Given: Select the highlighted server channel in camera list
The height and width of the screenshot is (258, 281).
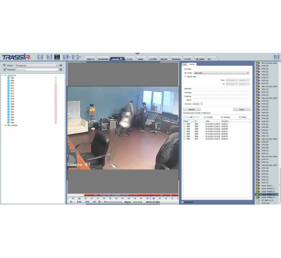Looking at the screenshot, I should 267,195.
